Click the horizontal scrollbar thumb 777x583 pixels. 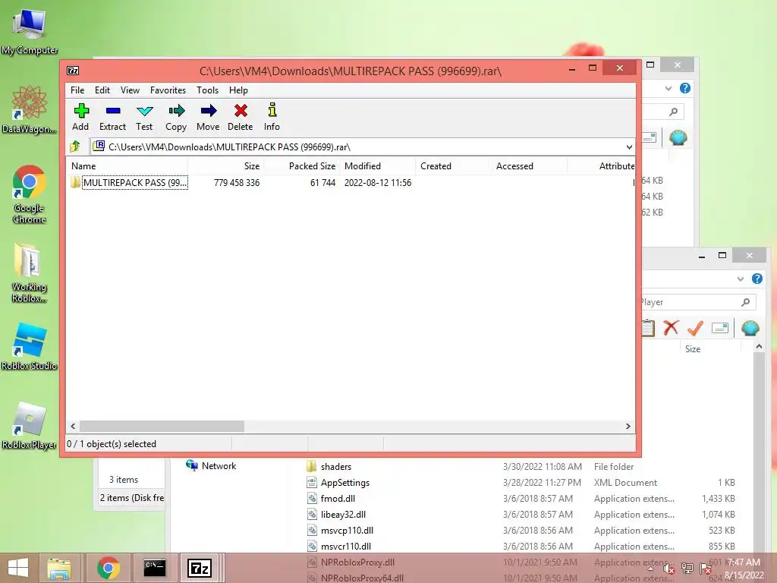162,427
